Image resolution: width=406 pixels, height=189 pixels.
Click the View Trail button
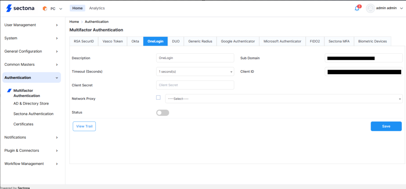(84, 126)
